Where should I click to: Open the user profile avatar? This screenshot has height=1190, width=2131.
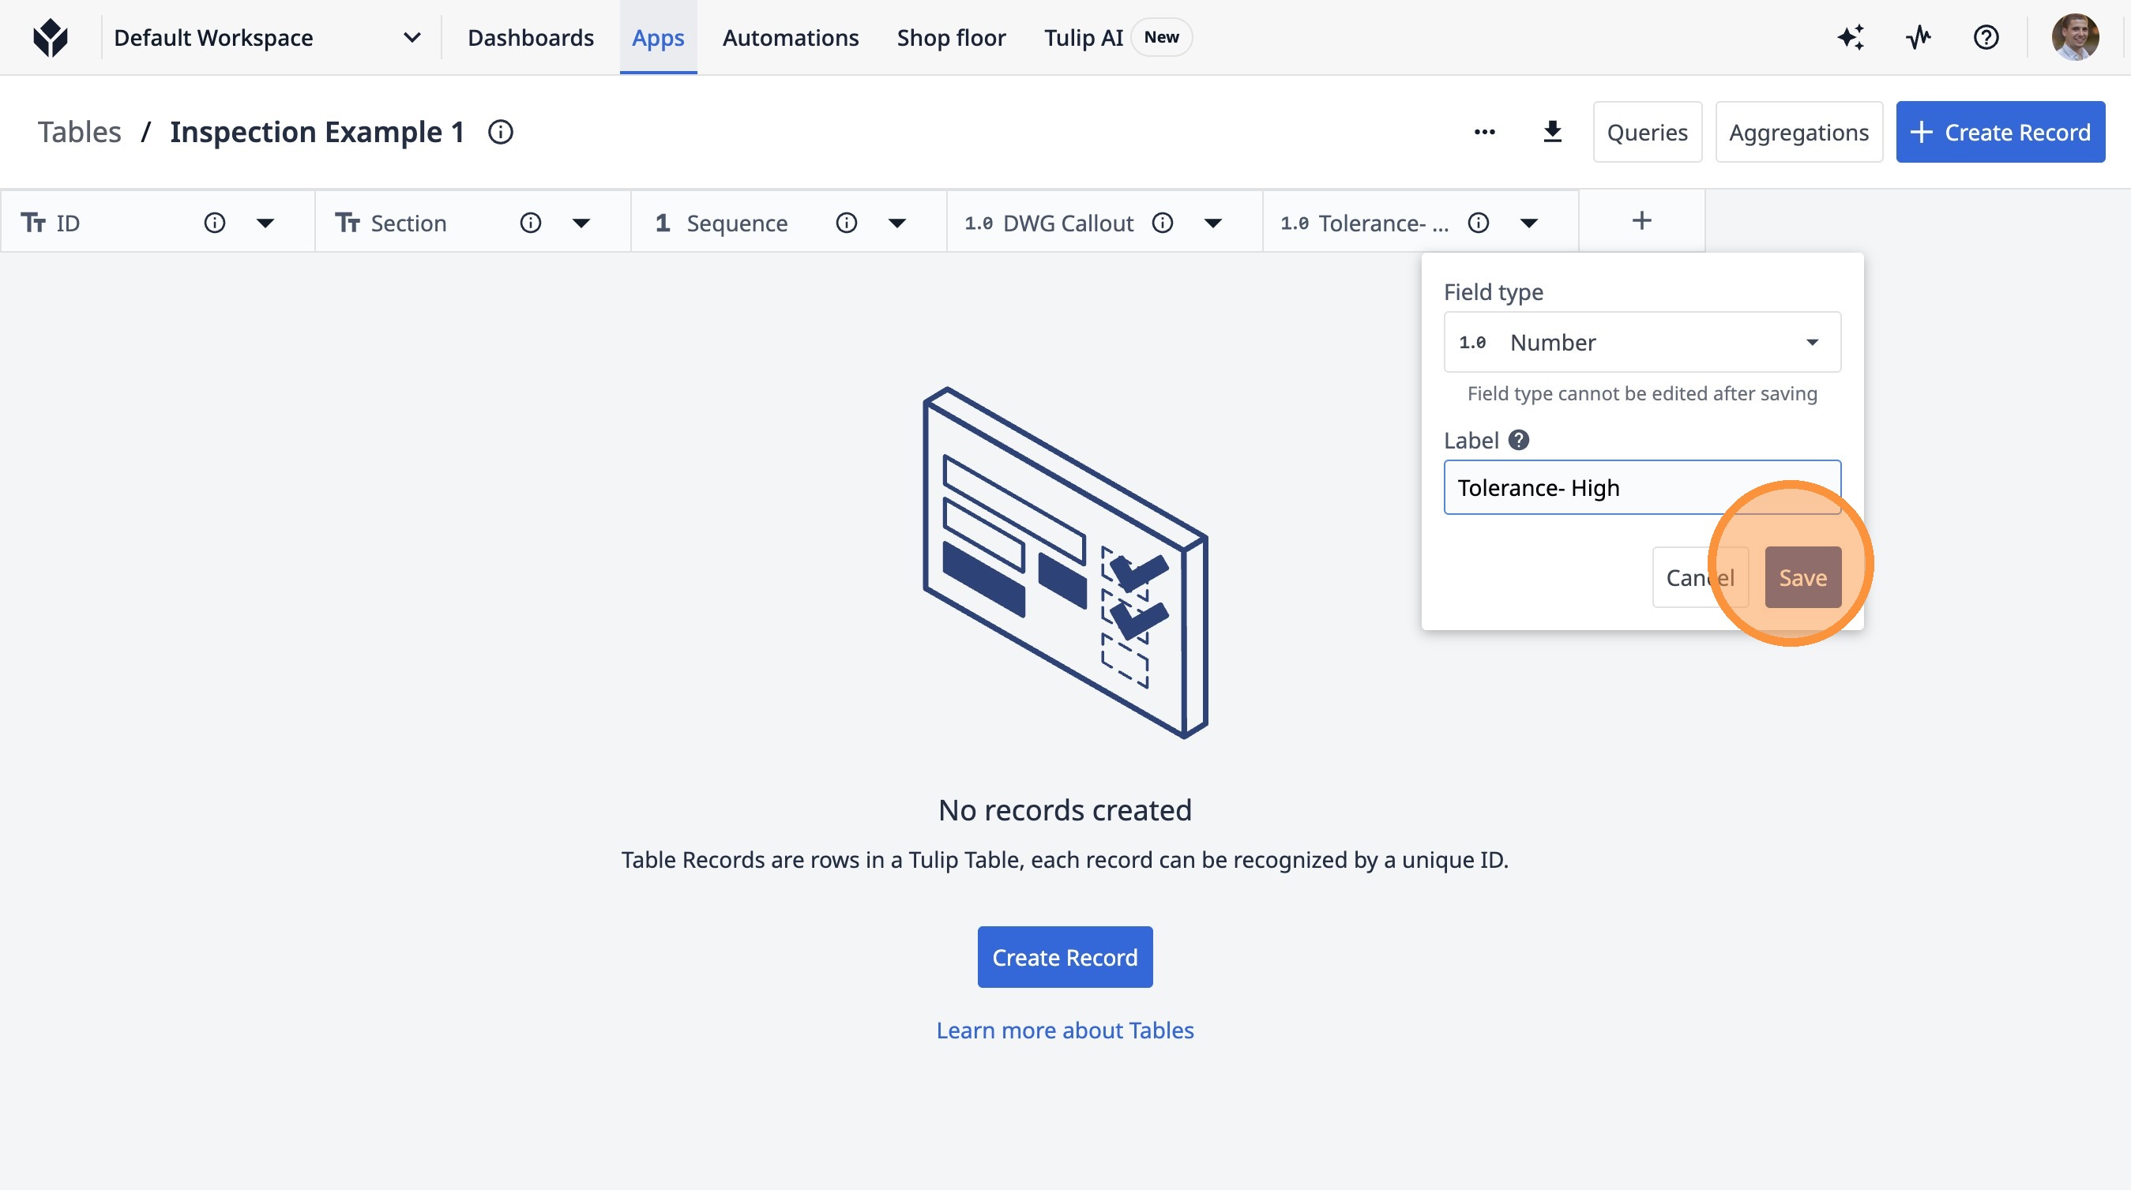2074,37
